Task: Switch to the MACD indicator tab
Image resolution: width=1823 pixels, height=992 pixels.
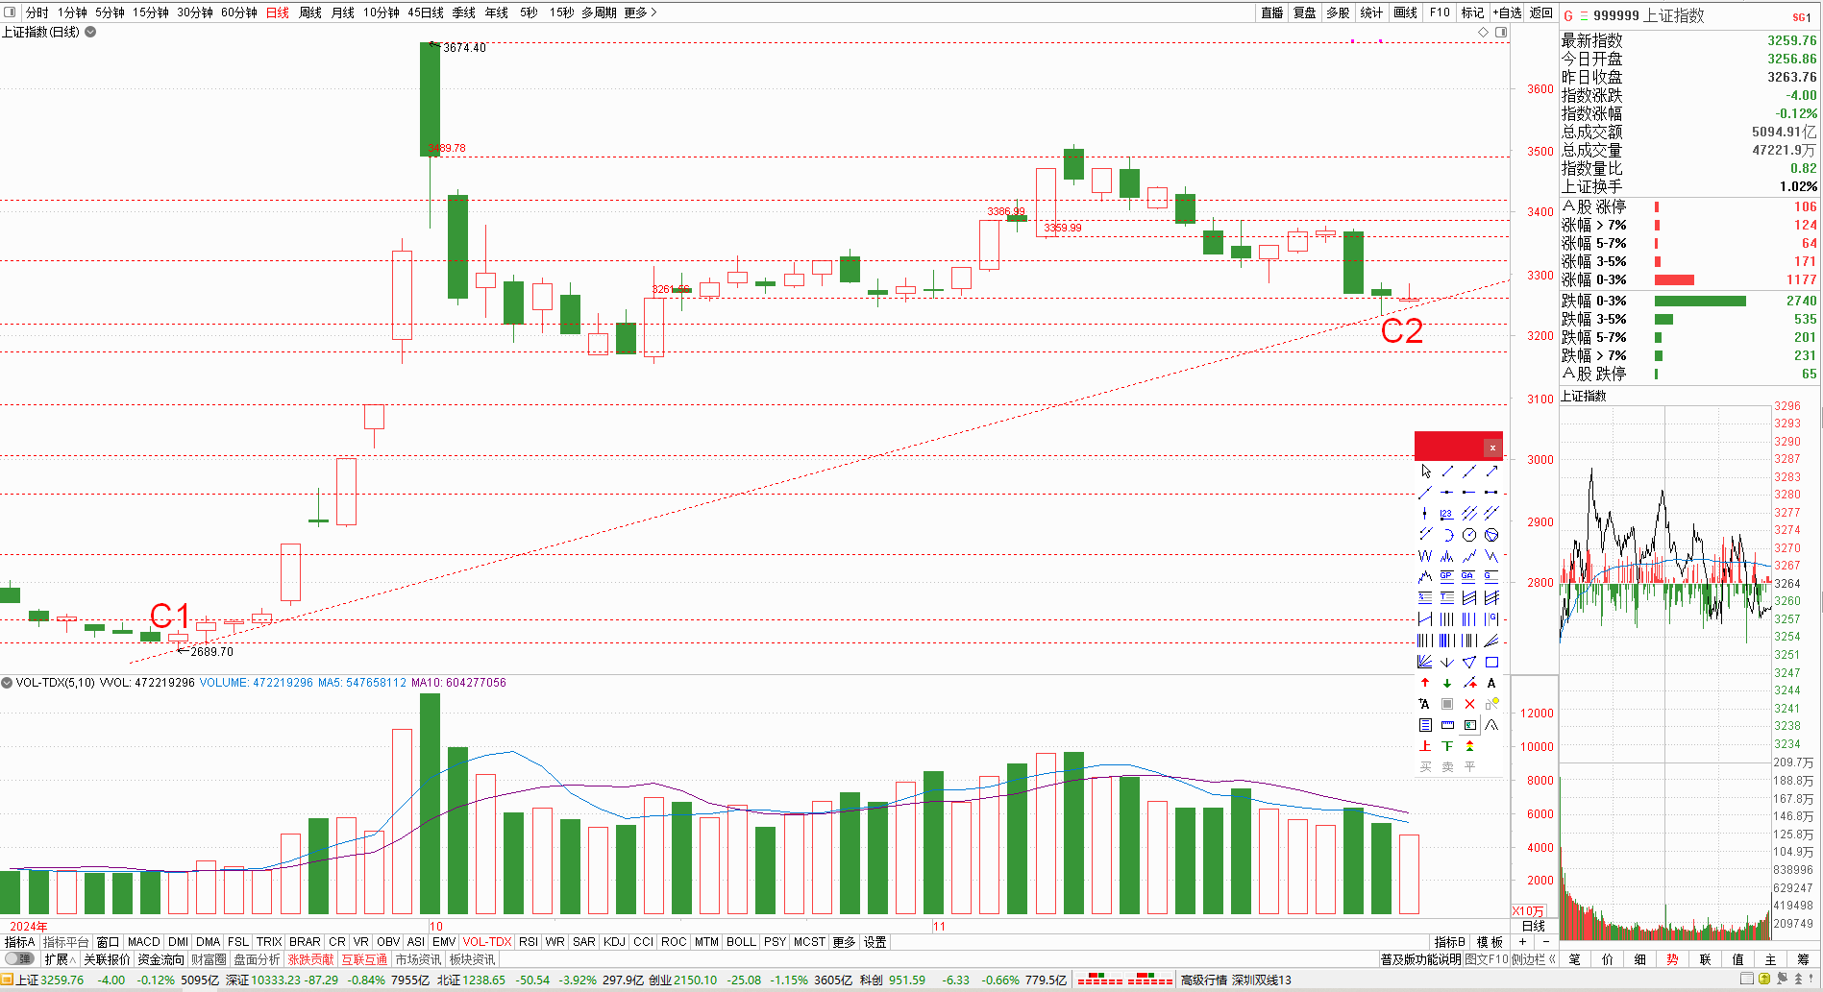Action: click(143, 942)
